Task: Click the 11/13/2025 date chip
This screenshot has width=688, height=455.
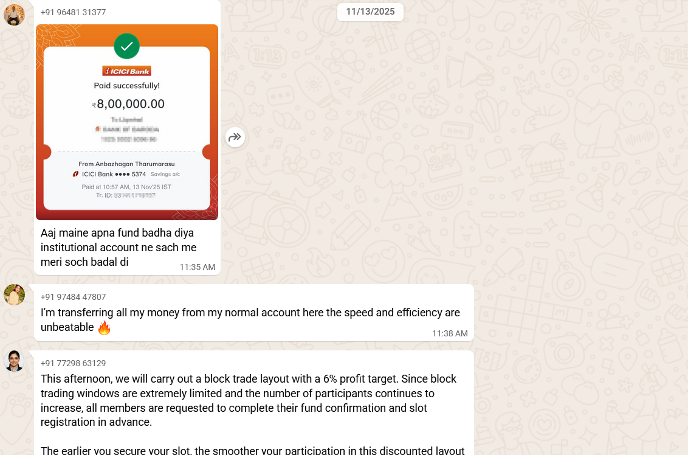Action: pyautogui.click(x=370, y=12)
